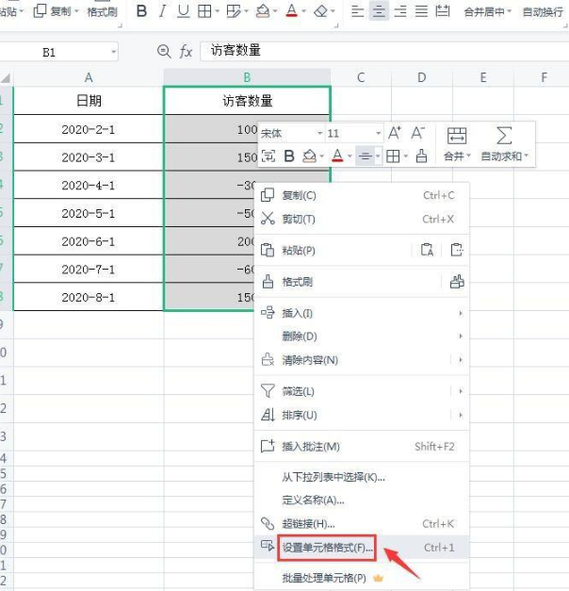
Task: Click the fill color icon in mini toolbar
Action: (x=310, y=156)
